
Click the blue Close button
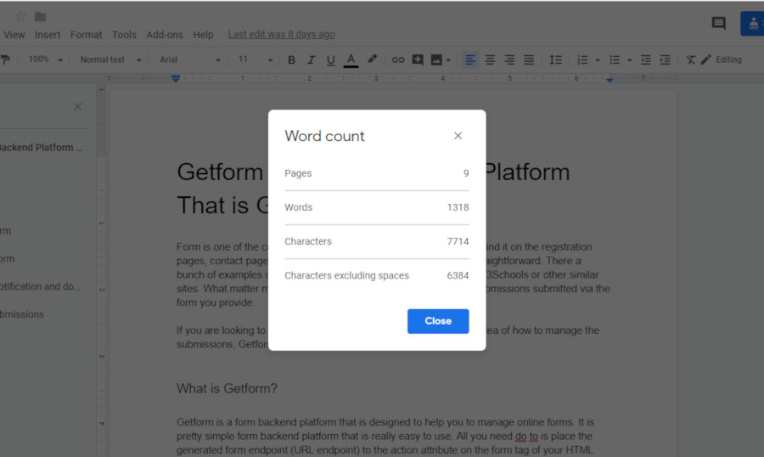(x=438, y=321)
